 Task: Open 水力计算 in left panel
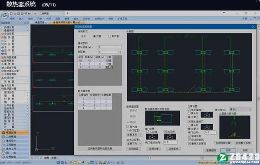coord(8,85)
